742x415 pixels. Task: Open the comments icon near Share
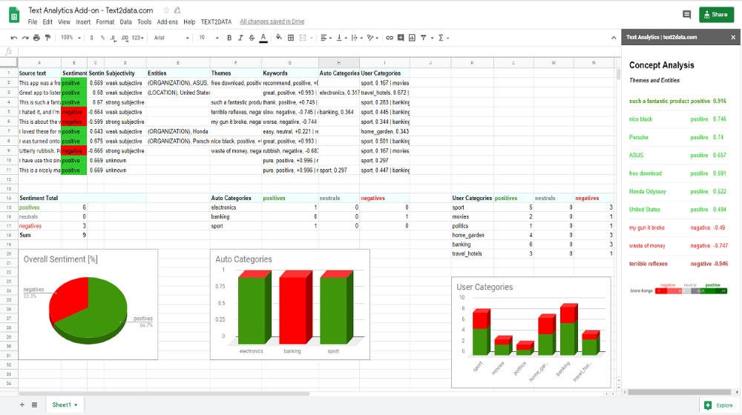point(686,15)
